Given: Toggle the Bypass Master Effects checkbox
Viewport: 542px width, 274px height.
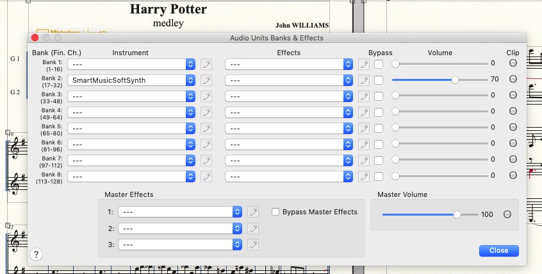Looking at the screenshot, I should [x=276, y=212].
